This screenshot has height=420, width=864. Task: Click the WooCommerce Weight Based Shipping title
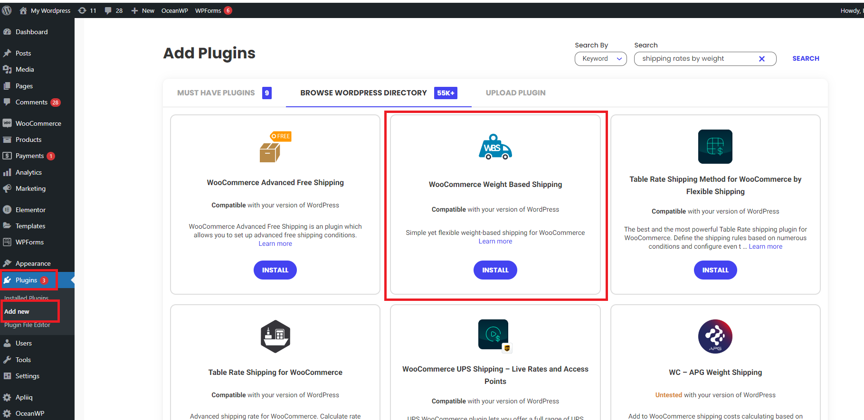[x=495, y=184]
